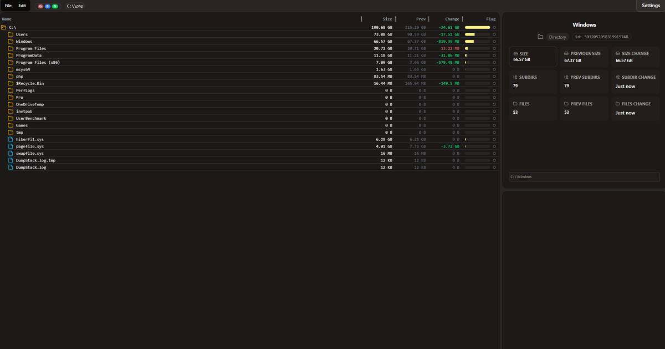Click the file icon beside hiberfil.sys
The width and height of the screenshot is (665, 349).
[11, 139]
